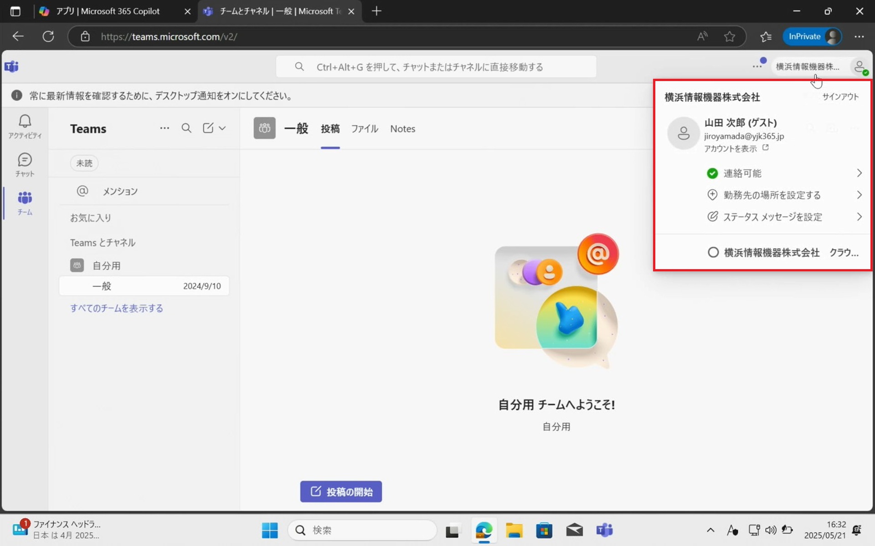875x546 pixels.
Task: Open File Explorer from taskbar
Action: coord(514,530)
